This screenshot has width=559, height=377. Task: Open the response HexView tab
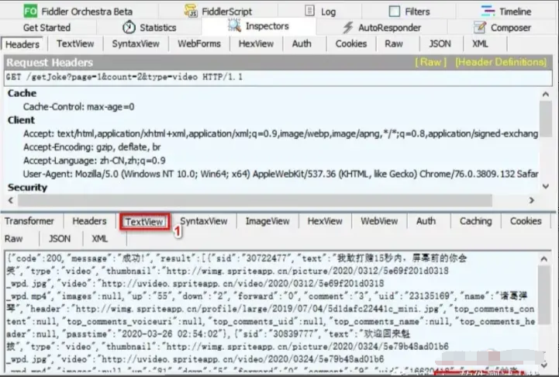coord(325,221)
